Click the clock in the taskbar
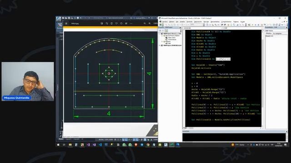Viewport: 291px width, 163px height. 279,145
